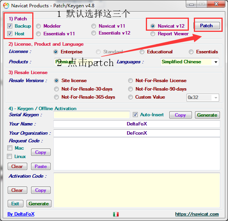Select Enterprise license radio button
228x221 pixels.
coord(56,52)
